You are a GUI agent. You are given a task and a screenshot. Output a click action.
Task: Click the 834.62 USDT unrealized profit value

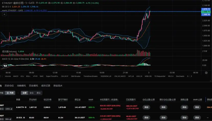tap(110, 106)
